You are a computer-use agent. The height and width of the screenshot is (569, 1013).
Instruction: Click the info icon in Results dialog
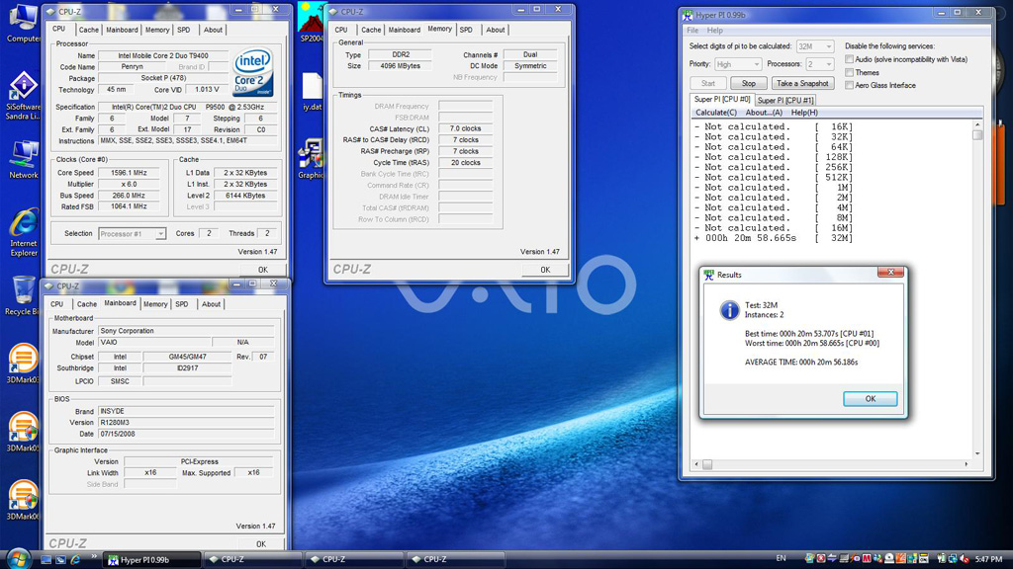(729, 310)
